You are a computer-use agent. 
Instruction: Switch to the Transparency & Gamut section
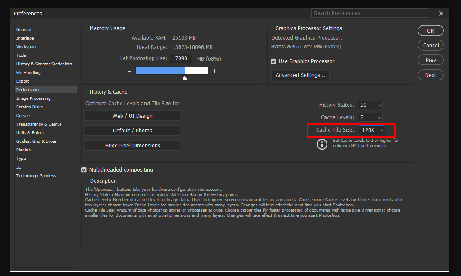pyautogui.click(x=39, y=124)
